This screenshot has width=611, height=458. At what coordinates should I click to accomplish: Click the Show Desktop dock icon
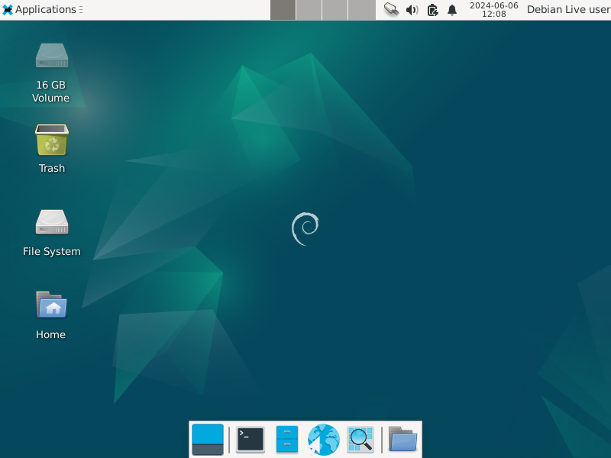click(208, 440)
